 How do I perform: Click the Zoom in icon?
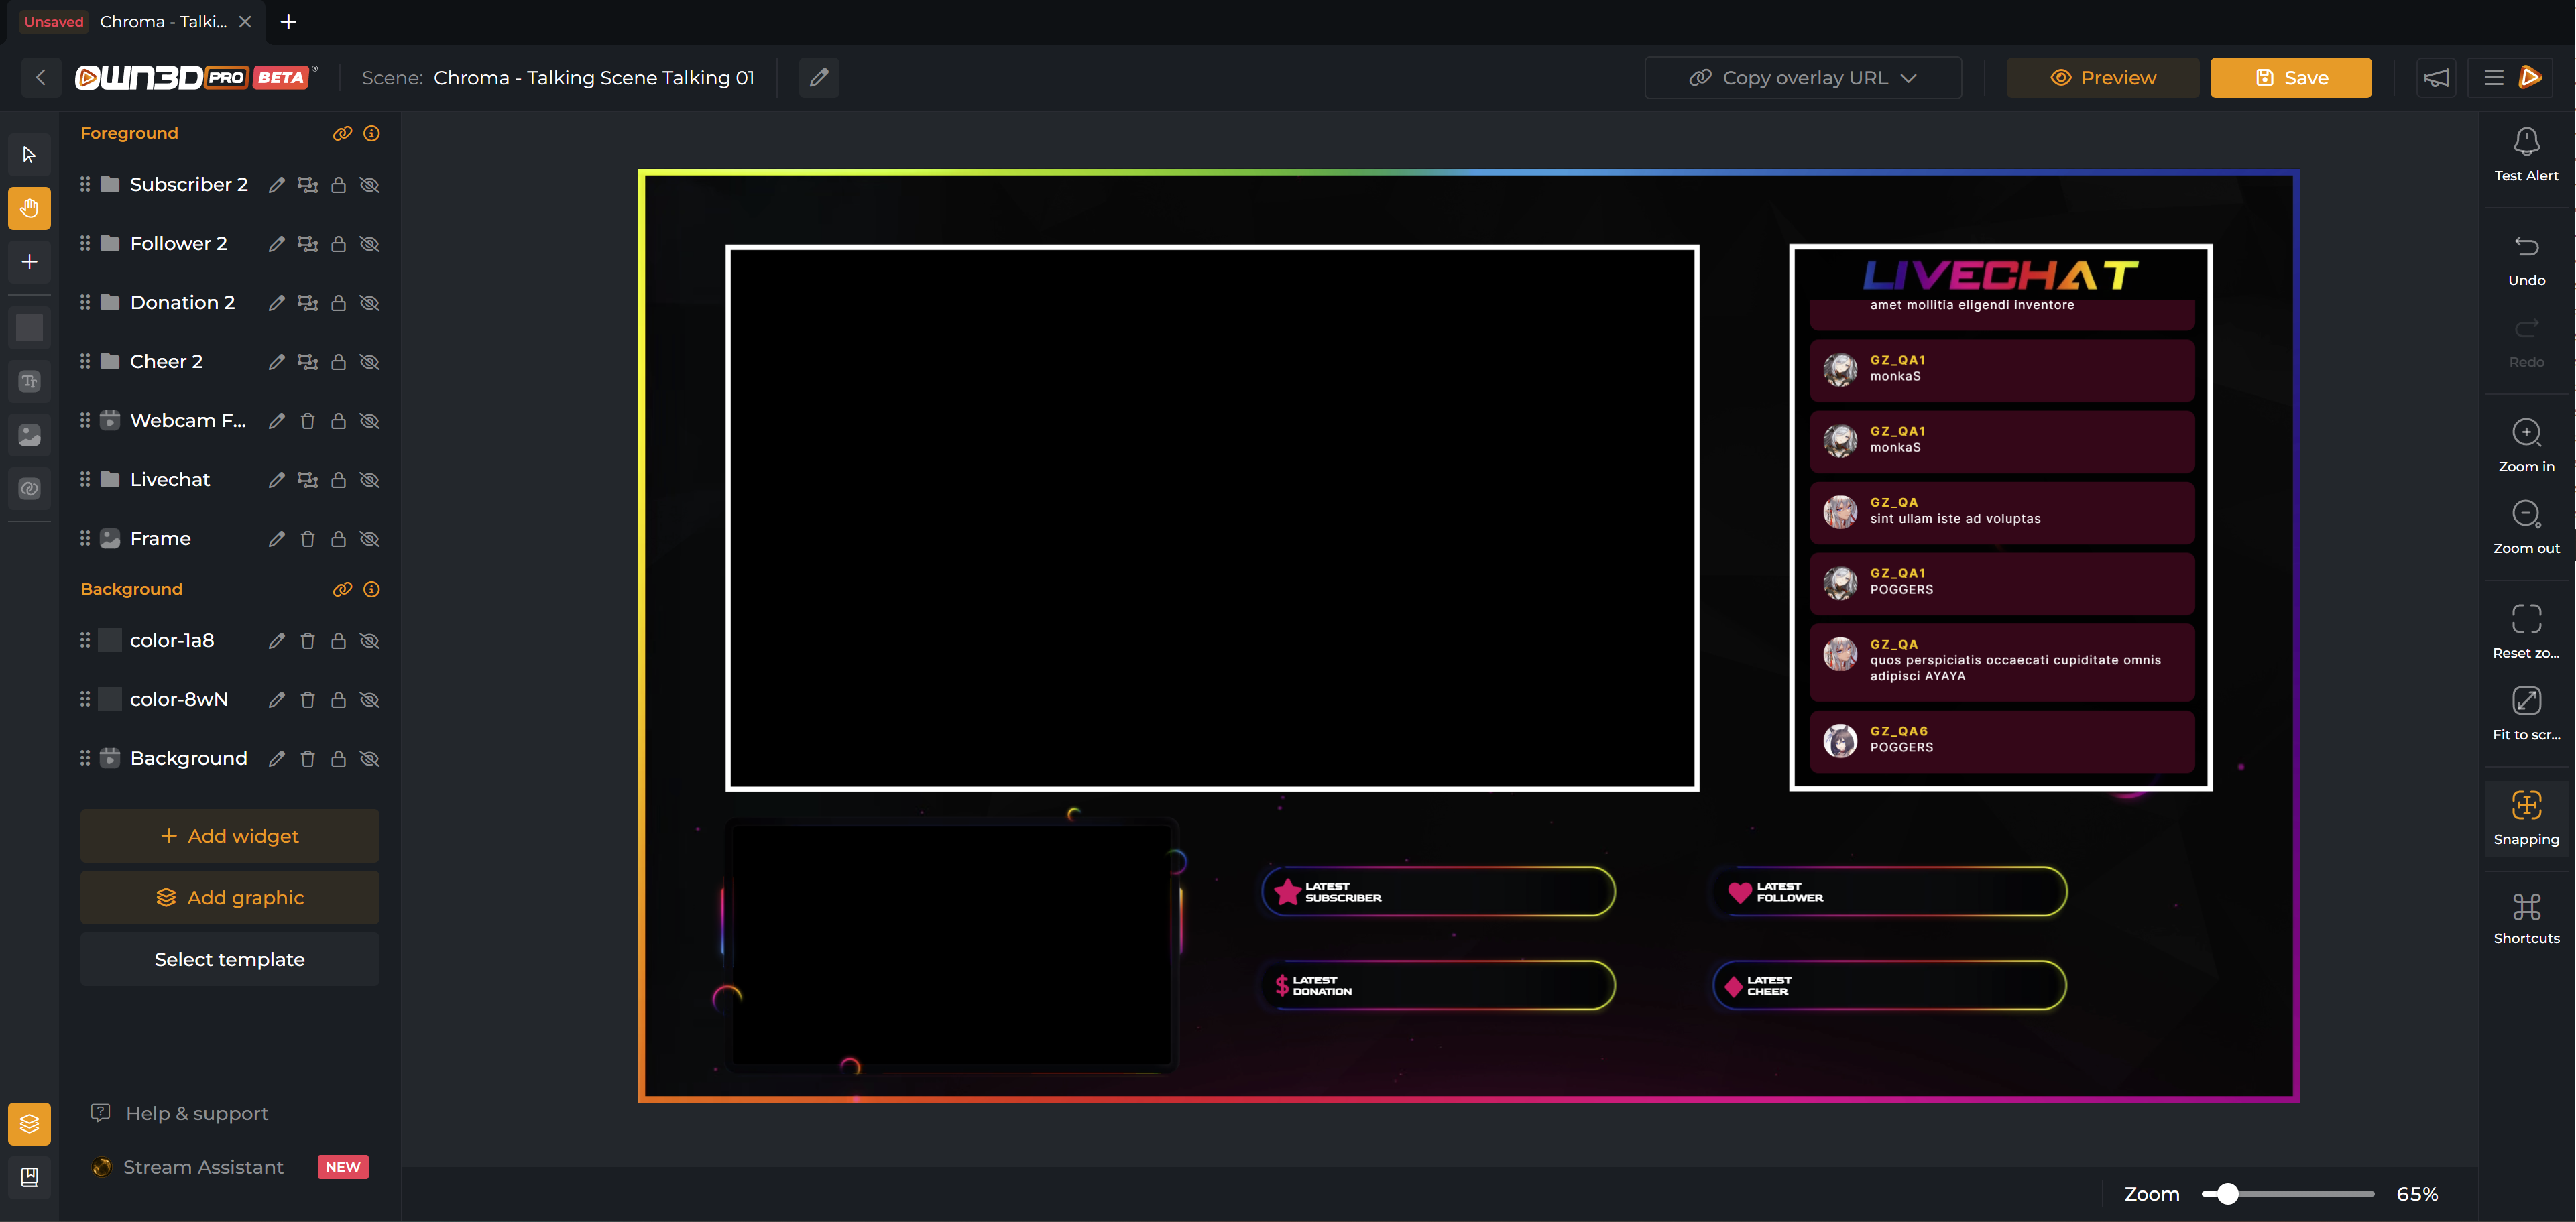(2525, 433)
